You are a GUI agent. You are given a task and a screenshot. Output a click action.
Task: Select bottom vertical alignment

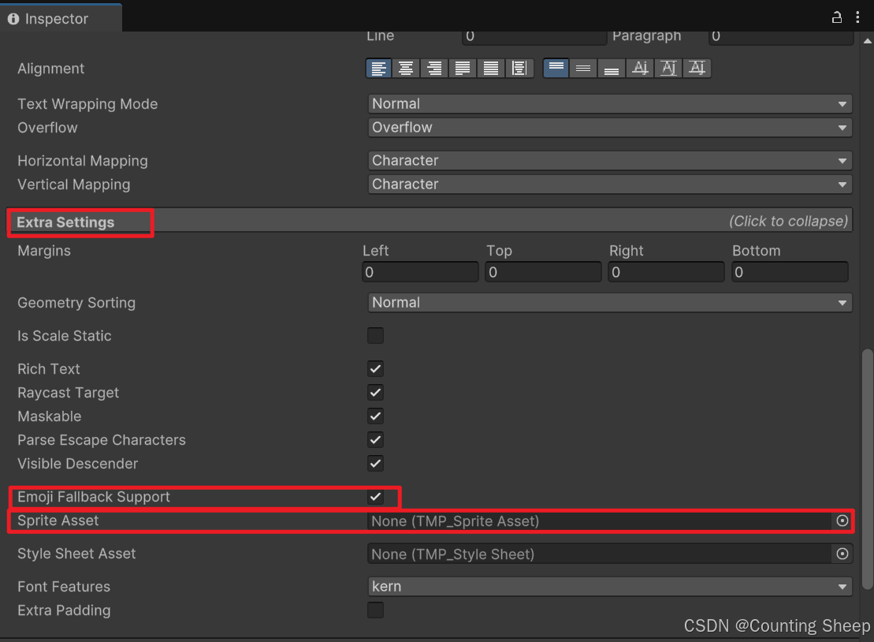[x=612, y=68]
